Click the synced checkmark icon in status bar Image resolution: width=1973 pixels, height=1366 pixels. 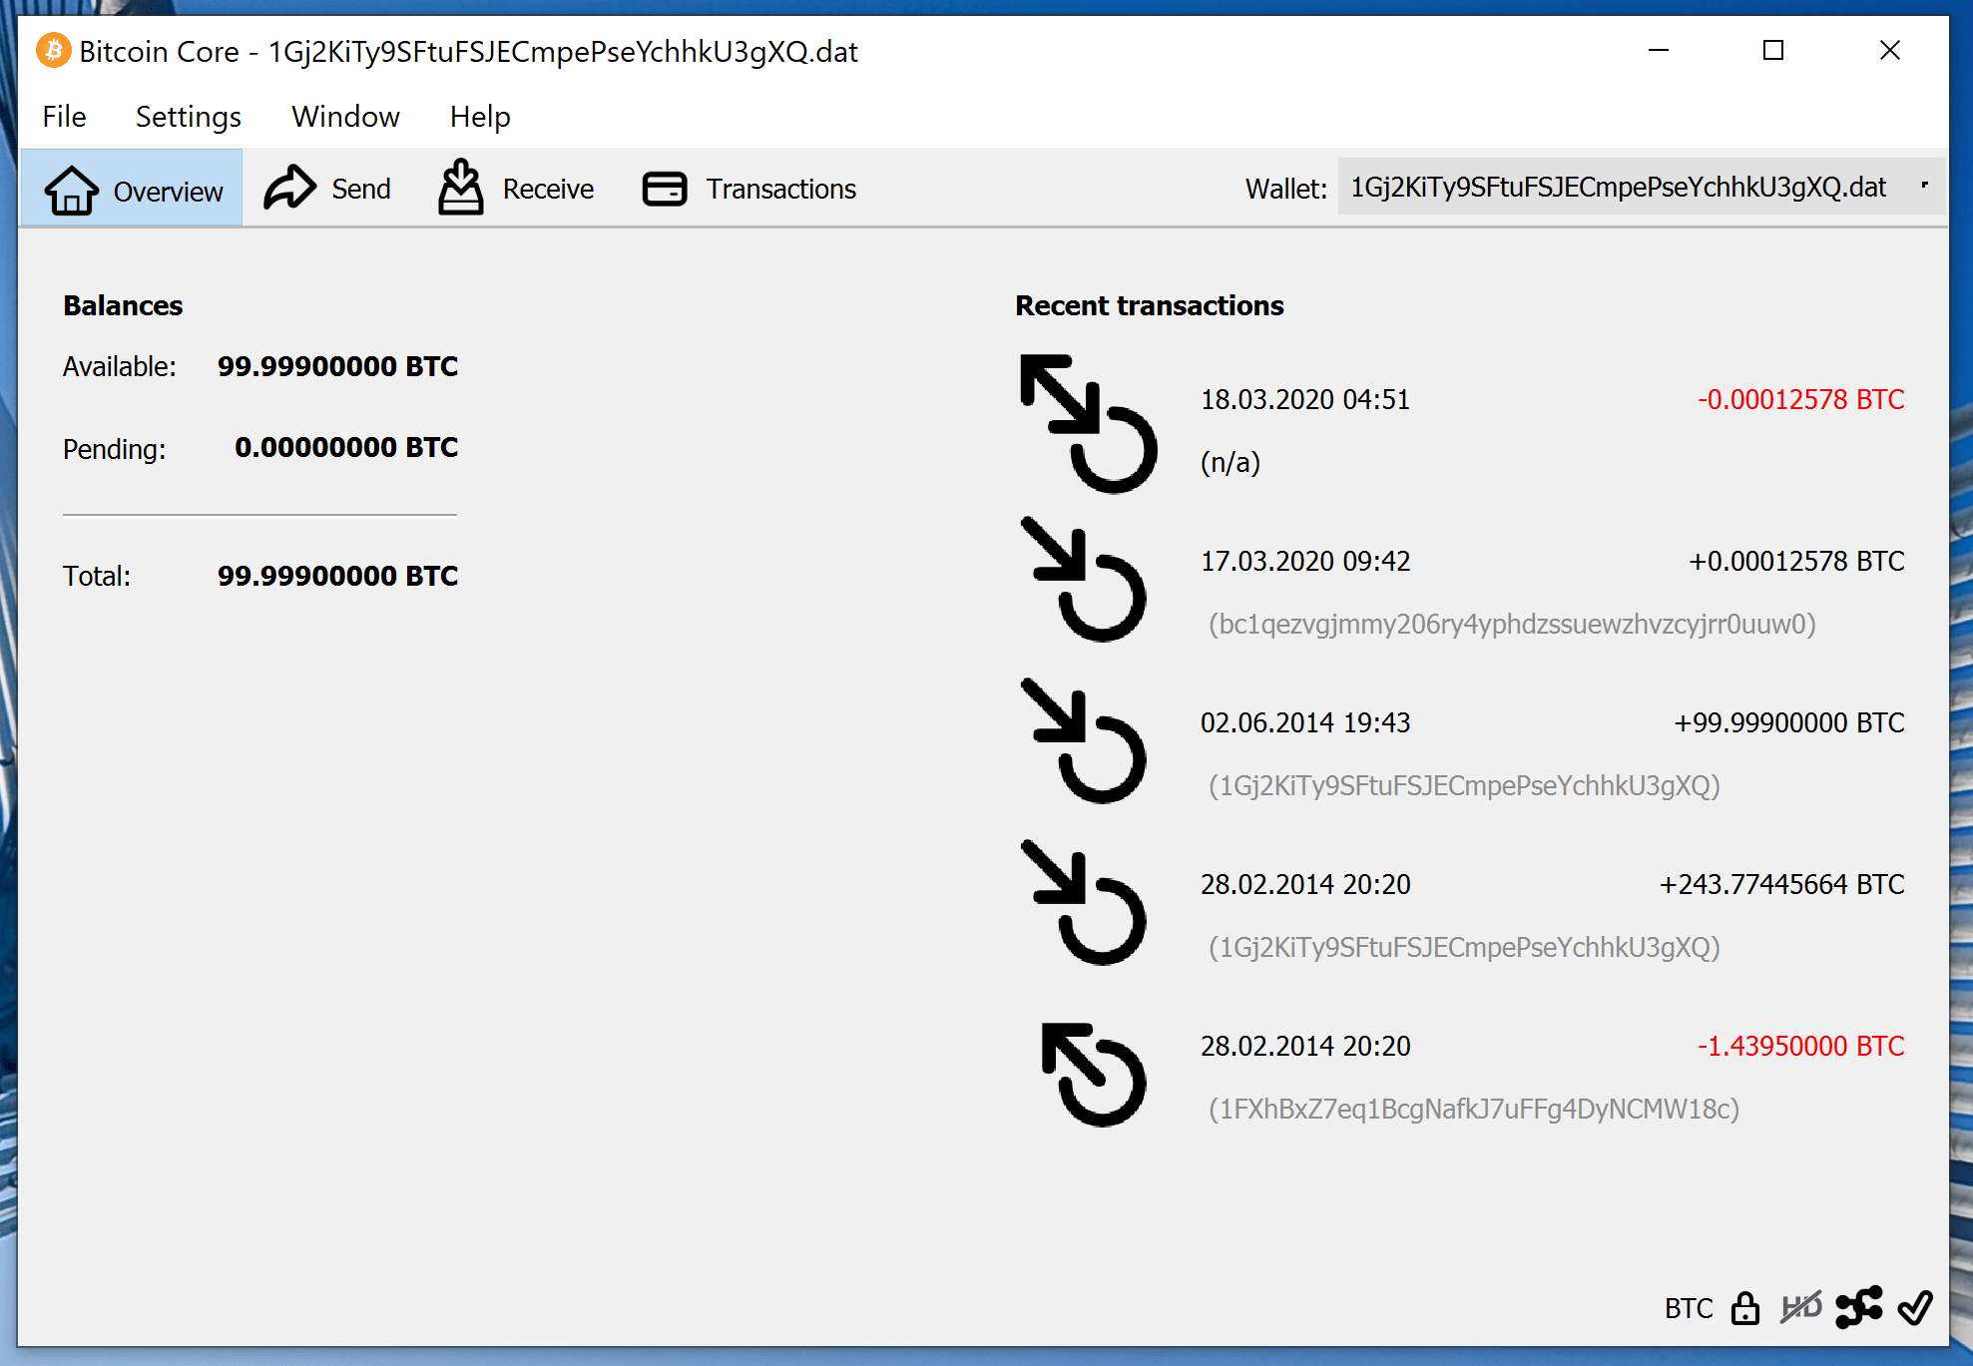pyautogui.click(x=1915, y=1307)
